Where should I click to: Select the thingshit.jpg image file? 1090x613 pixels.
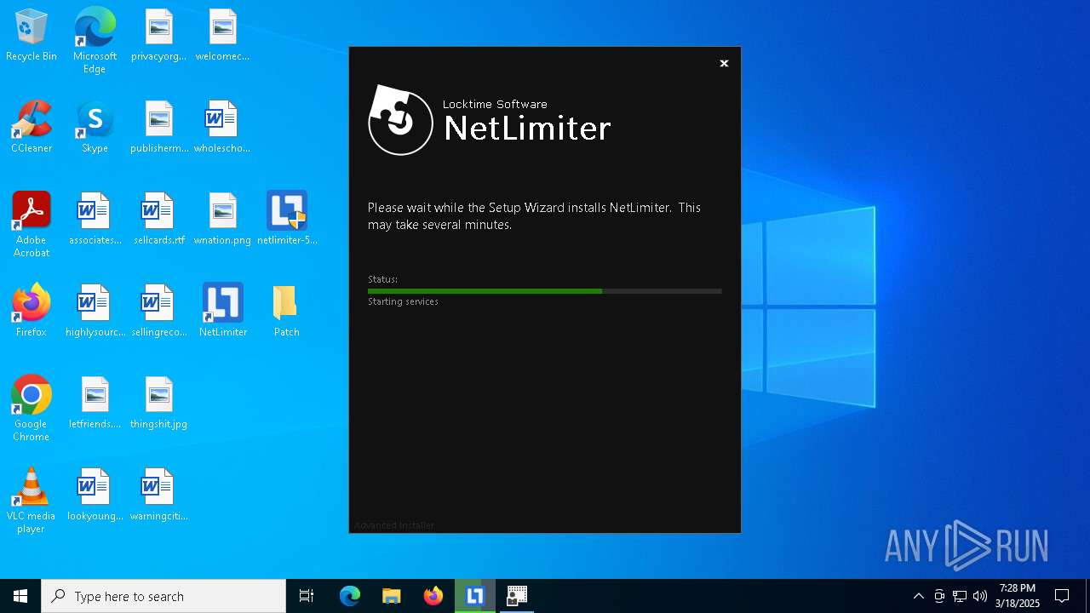pos(158,404)
